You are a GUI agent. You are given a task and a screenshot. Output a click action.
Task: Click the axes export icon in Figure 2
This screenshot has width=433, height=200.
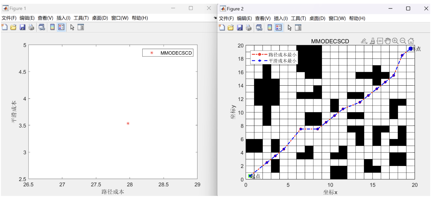364,41
